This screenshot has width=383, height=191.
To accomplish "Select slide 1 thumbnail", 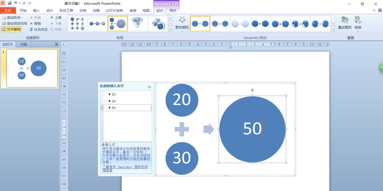I will 32,68.
